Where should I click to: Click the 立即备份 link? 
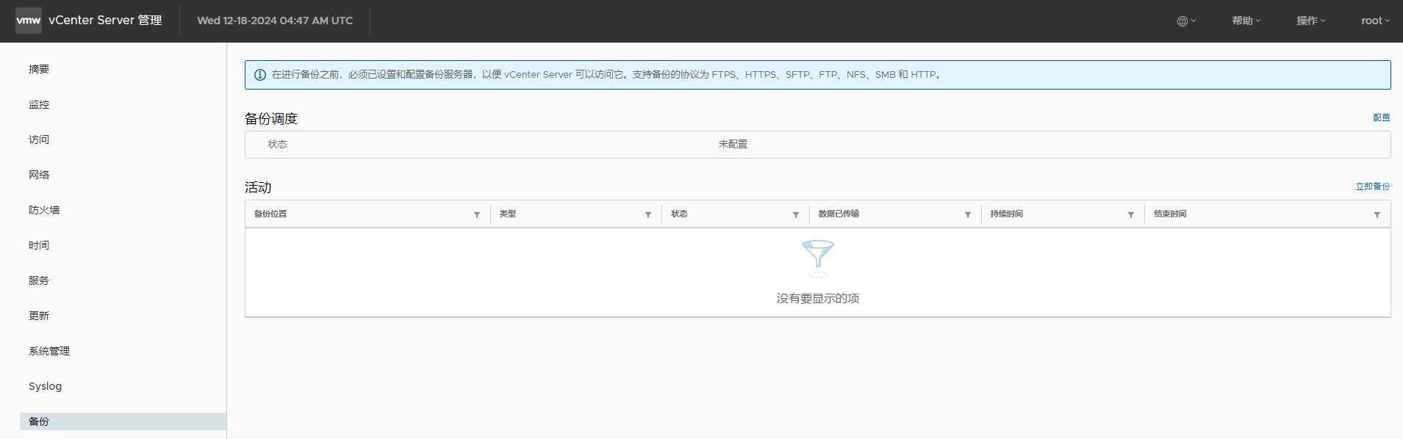coord(1372,186)
